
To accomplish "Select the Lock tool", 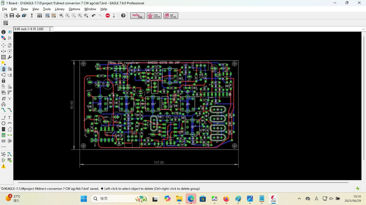I will 3,80.
